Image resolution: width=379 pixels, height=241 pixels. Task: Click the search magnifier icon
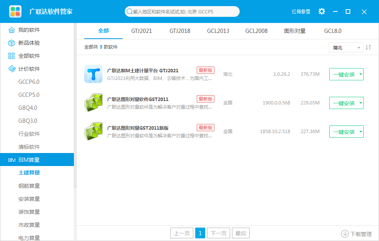coord(129,11)
